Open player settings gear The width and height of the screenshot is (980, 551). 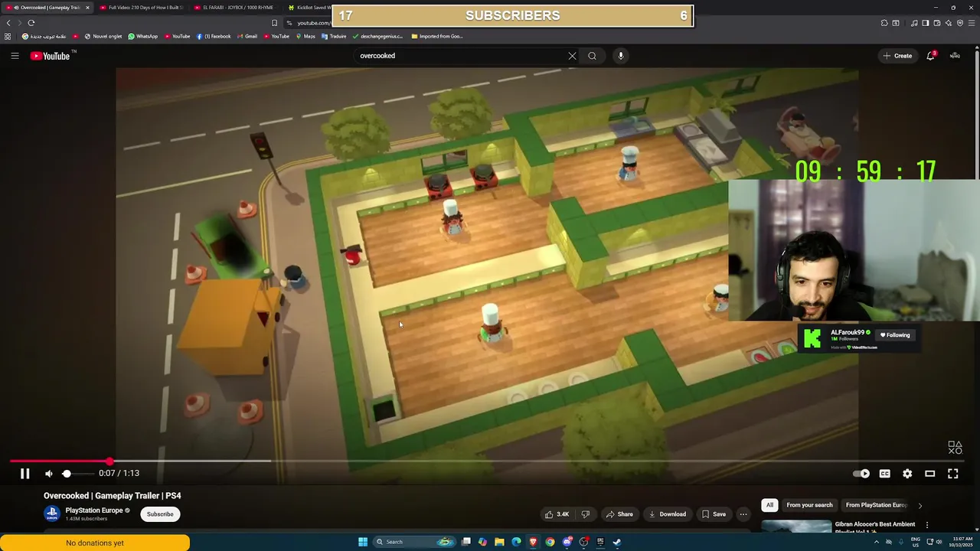click(x=907, y=474)
